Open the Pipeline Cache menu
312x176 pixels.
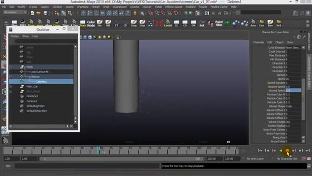219,7
